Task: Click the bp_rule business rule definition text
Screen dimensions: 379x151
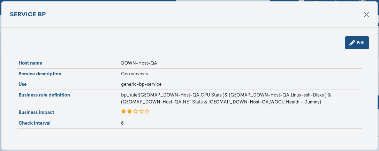Action: (x=226, y=99)
